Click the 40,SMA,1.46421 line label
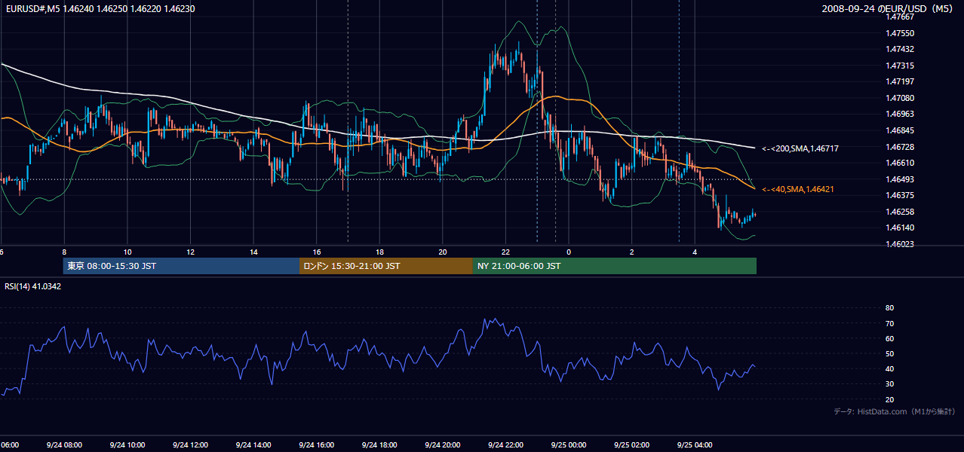This screenshot has height=452, width=964. click(798, 189)
